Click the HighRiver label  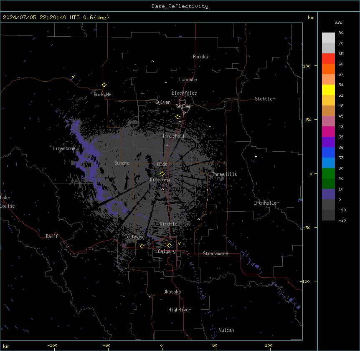(x=180, y=310)
